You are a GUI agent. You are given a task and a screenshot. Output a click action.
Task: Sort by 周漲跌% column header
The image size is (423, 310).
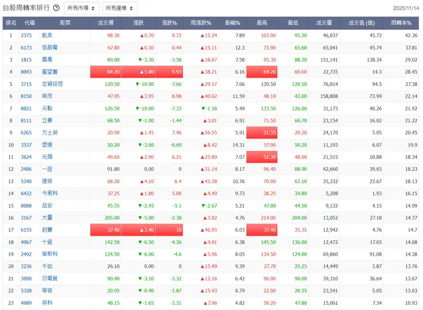pos(201,23)
